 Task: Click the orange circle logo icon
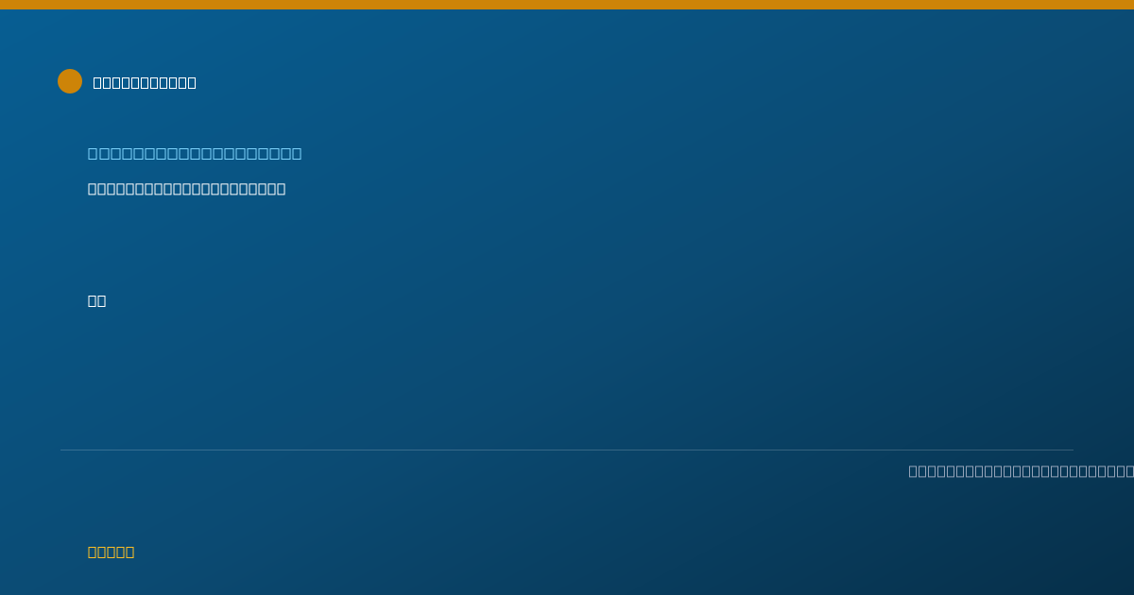point(70,81)
